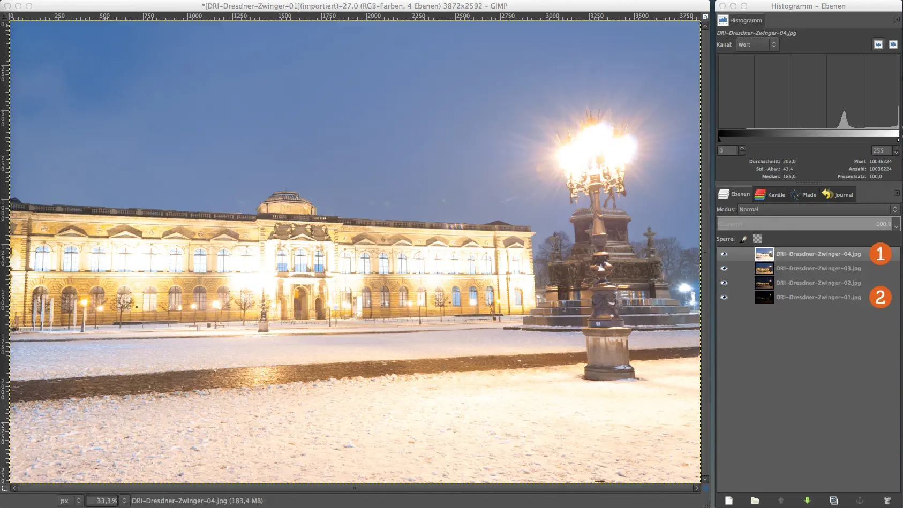Select thumbnail of DRI-Dresdner-Zwinger-02.jpg
Viewport: 903px width, 508px height.
(764, 283)
